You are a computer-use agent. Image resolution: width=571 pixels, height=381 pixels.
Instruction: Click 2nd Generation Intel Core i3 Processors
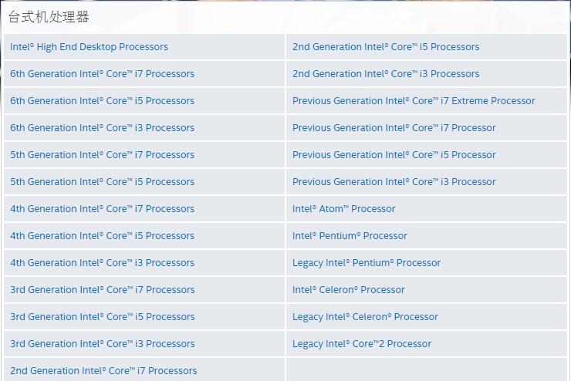tap(386, 74)
